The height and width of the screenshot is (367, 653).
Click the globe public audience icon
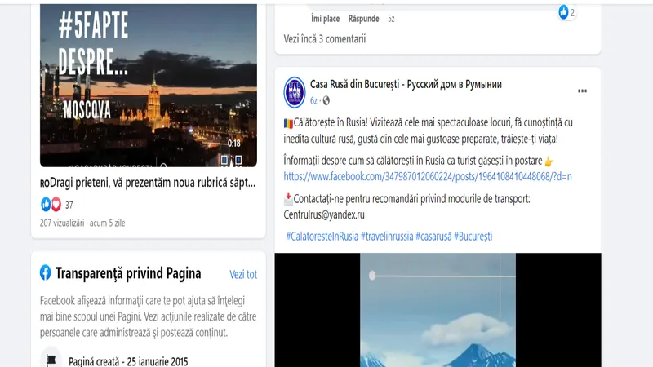326,100
